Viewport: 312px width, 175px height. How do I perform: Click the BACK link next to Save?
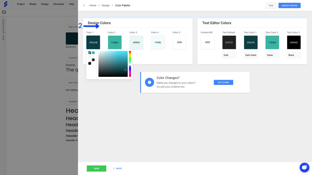(x=117, y=168)
